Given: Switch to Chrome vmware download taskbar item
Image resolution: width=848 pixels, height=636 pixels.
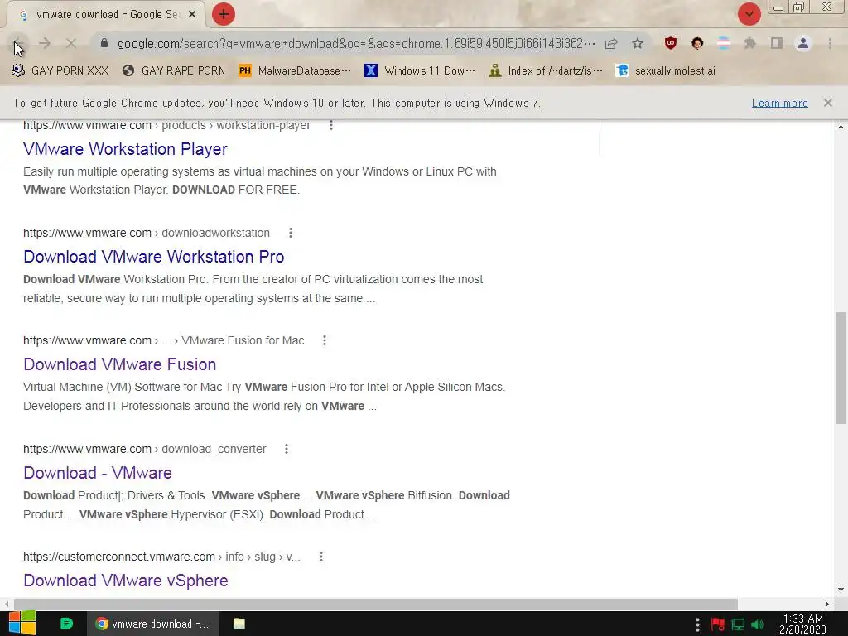Looking at the screenshot, I should point(153,624).
